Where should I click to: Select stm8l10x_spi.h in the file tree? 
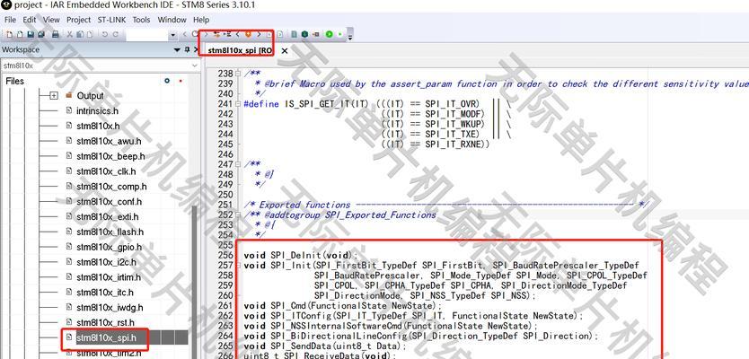107,338
